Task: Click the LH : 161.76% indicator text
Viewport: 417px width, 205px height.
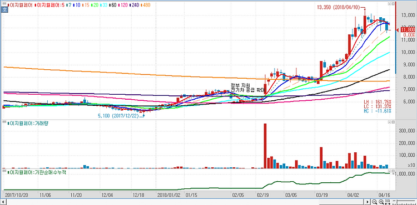Action: tap(378, 102)
